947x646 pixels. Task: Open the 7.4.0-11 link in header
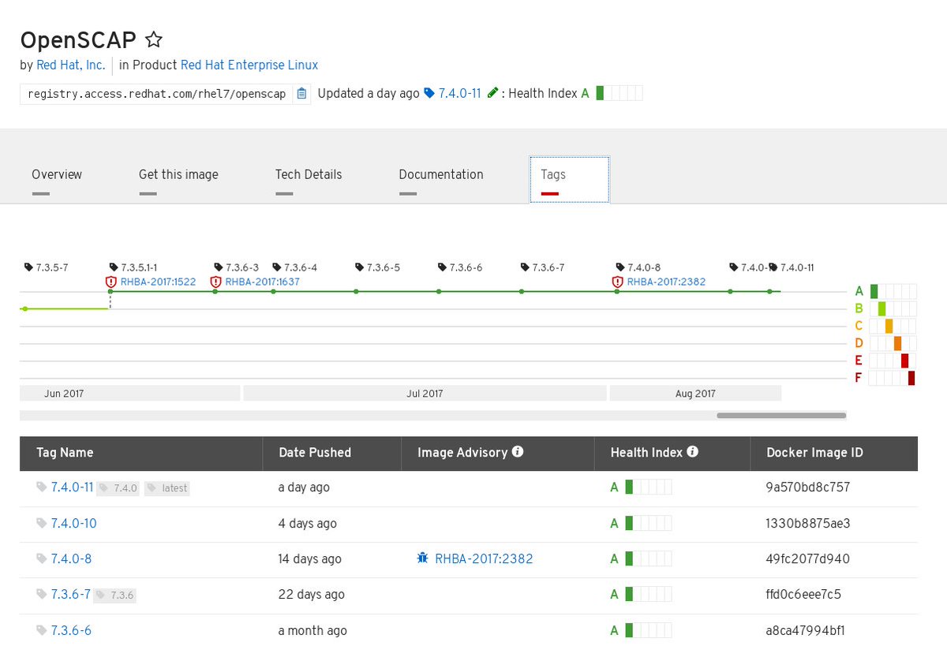tap(460, 93)
